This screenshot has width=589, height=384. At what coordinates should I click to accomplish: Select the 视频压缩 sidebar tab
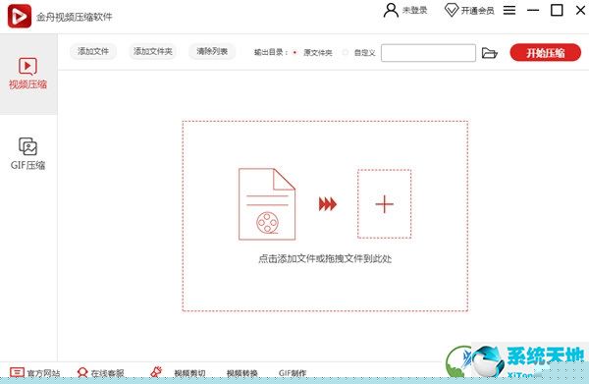point(27,74)
